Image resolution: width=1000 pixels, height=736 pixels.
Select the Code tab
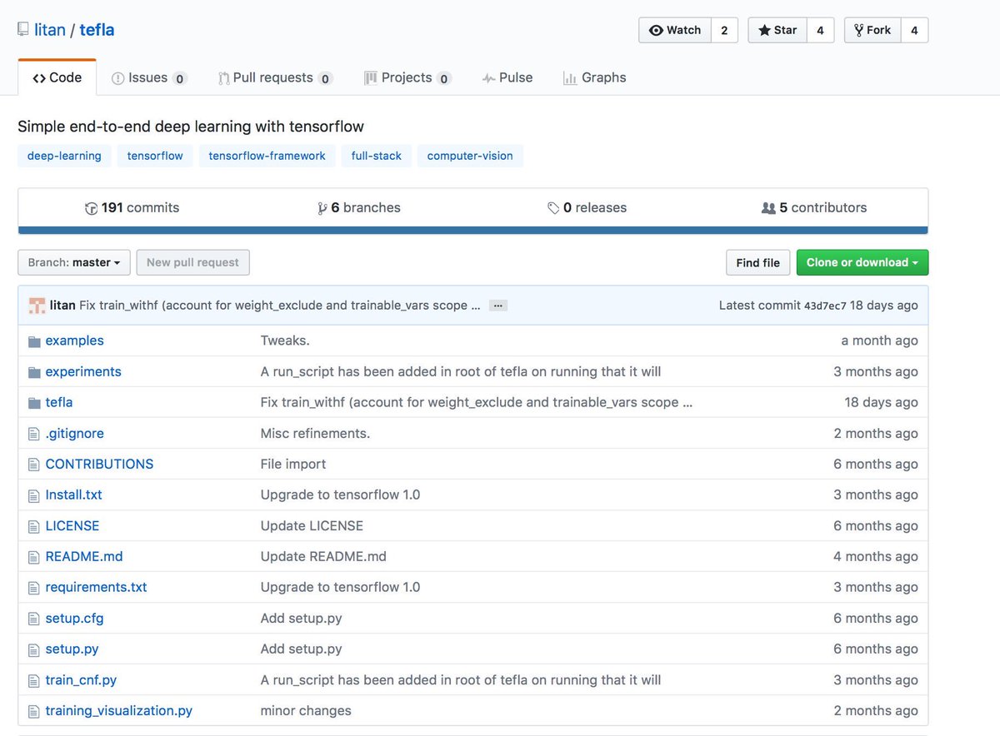57,77
